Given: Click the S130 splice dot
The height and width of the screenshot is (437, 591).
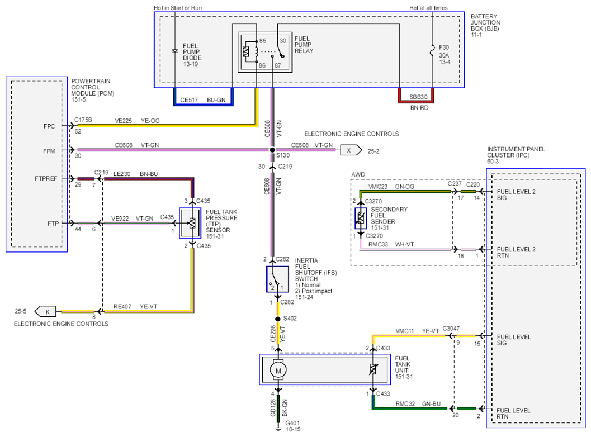Looking at the screenshot, I should point(272,150).
